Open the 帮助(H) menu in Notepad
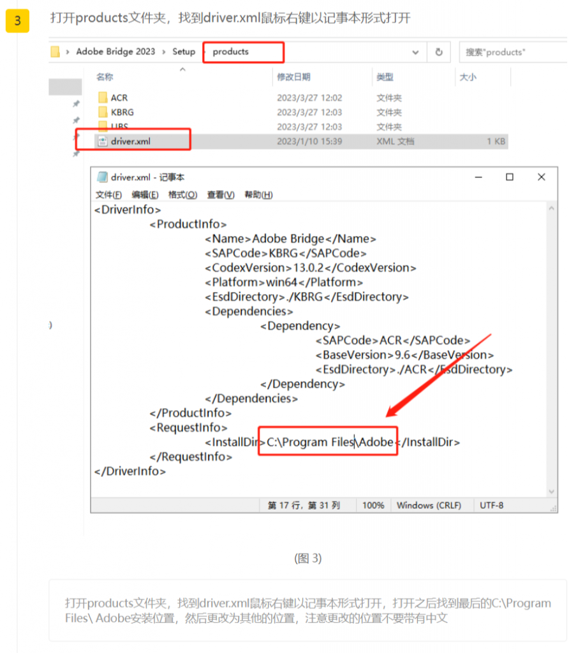Viewport: 569px width, 653px height. coord(258,194)
